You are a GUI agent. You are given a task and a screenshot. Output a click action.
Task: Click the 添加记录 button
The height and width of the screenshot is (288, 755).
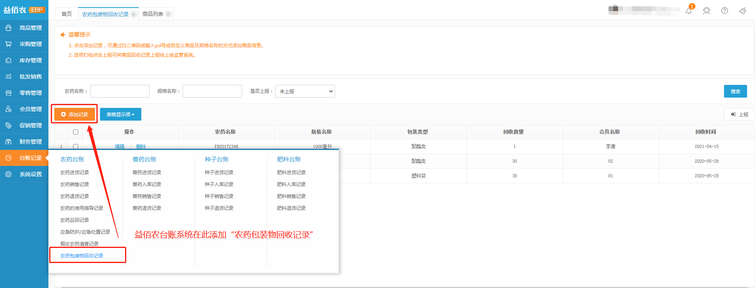(75, 114)
